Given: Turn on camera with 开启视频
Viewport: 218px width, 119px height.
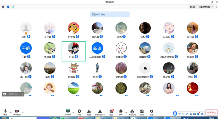Looking at the screenshot, I should tap(17, 112).
